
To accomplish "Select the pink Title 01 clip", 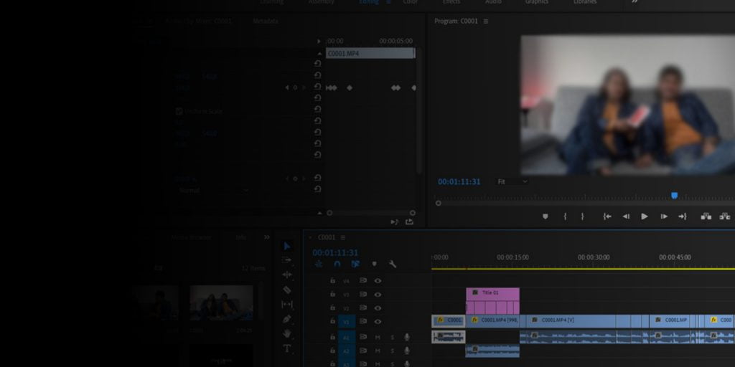I will pos(492,293).
